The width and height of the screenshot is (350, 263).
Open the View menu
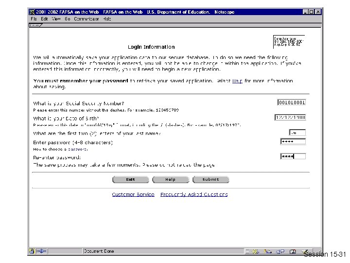coord(56,19)
